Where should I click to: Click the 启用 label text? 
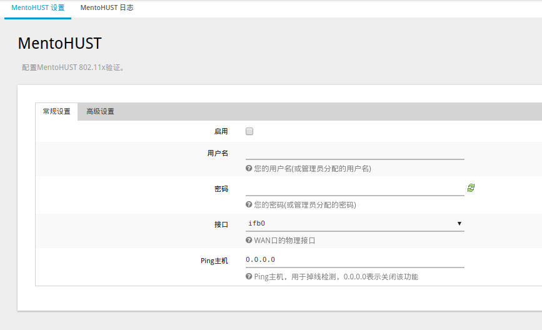(221, 131)
